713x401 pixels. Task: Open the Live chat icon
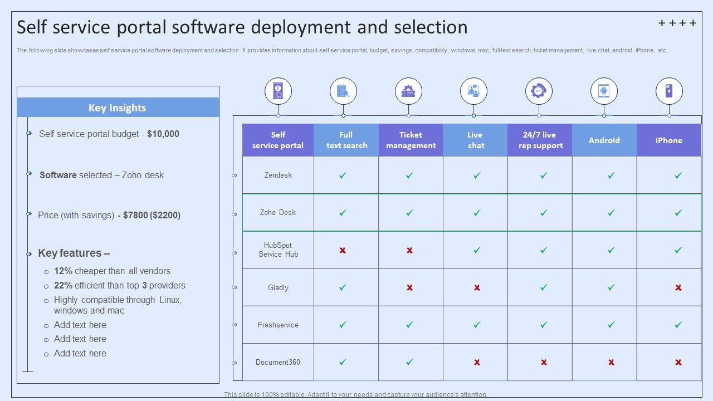473,91
